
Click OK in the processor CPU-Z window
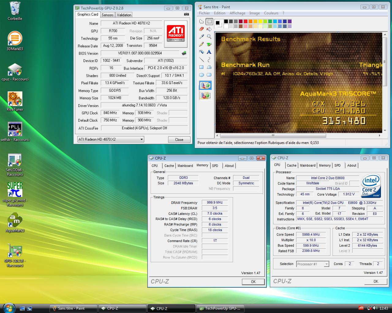[x=376, y=281]
